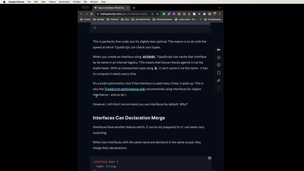Image resolution: width=304 pixels, height=171 pixels.
Task: Click the share arrow icon in side panel
Action: pyautogui.click(x=218, y=80)
